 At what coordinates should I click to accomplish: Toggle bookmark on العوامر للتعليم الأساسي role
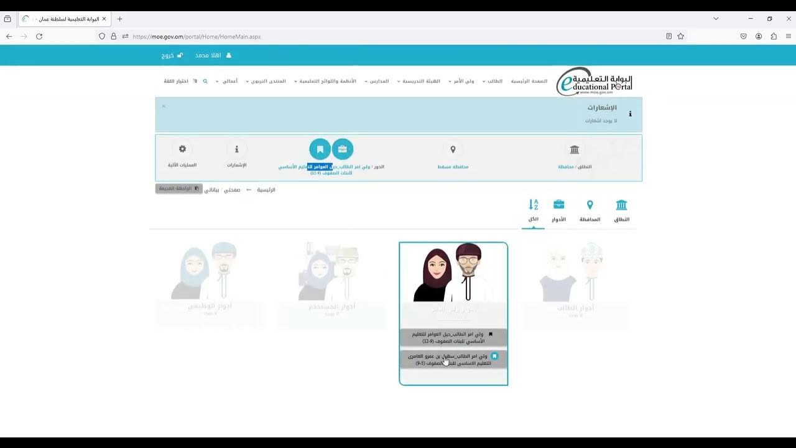tap(491, 334)
